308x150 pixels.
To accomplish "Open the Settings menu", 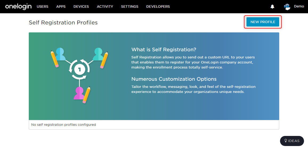I will [130, 6].
